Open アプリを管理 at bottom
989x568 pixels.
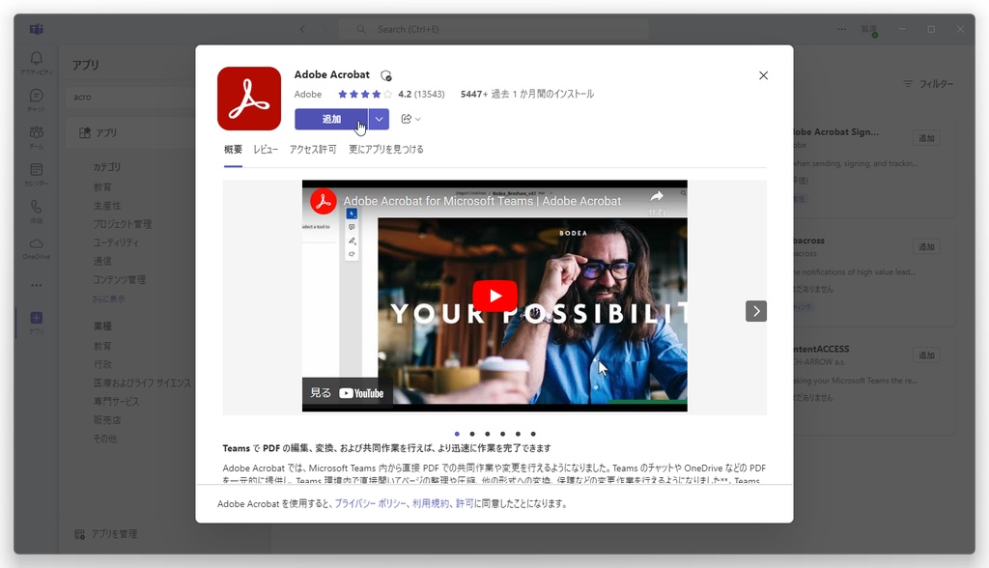[106, 534]
